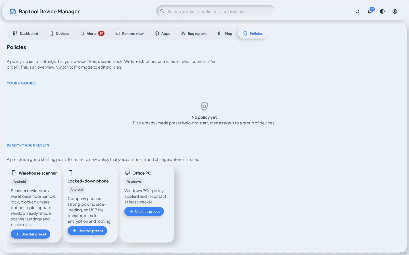Click the magnifier icon in search bar
Viewport: 409px width, 255px height.
click(x=162, y=11)
